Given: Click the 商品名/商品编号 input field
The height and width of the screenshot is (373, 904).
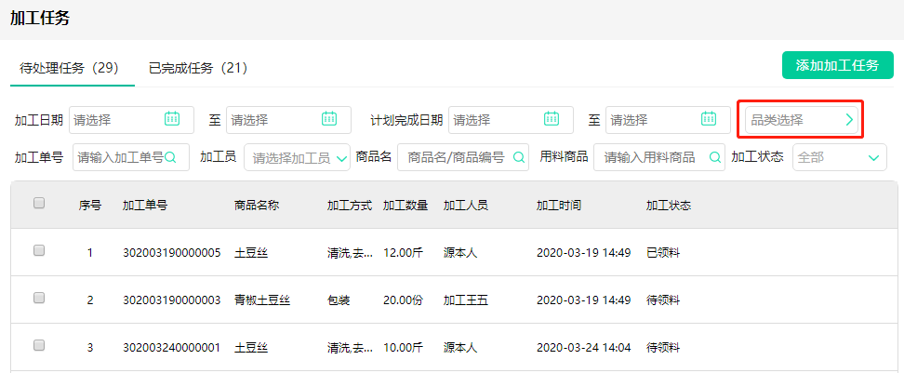Looking at the screenshot, I should pyautogui.click(x=463, y=157).
